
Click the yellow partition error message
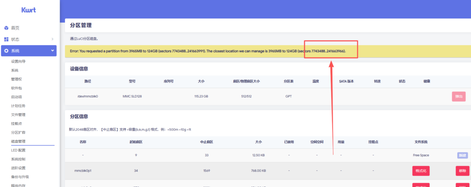click(268, 51)
